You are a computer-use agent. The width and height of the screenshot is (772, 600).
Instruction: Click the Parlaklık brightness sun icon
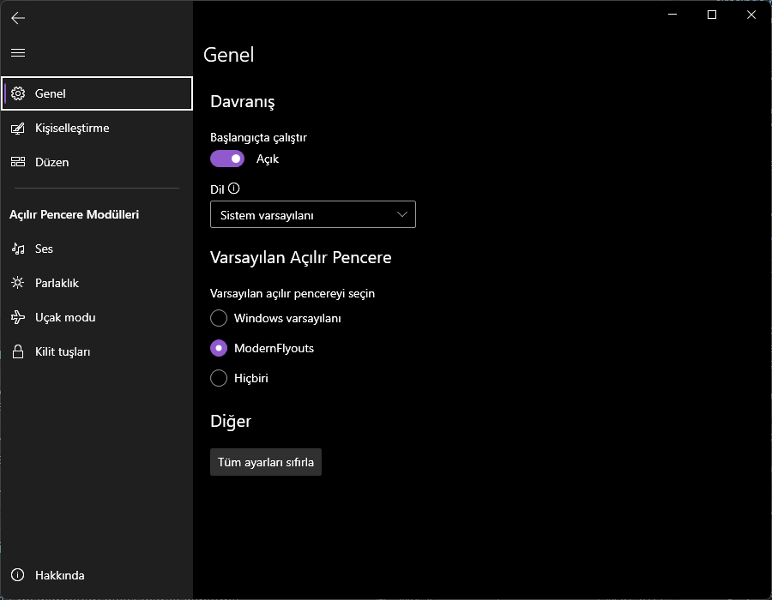coord(18,283)
